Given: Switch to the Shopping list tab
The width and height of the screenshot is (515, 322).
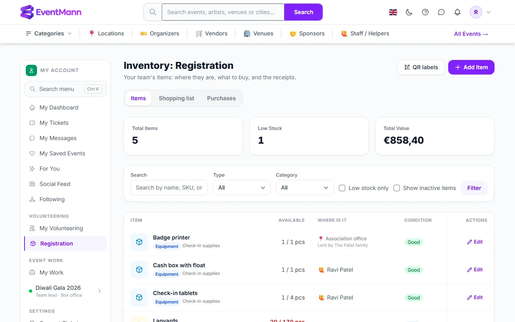Looking at the screenshot, I should 177,98.
